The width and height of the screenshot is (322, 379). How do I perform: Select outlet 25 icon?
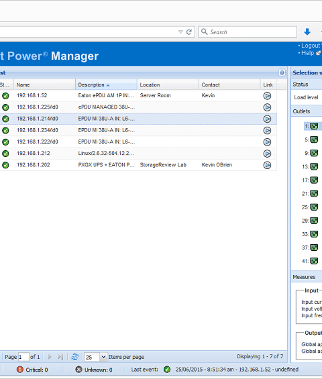point(314,207)
